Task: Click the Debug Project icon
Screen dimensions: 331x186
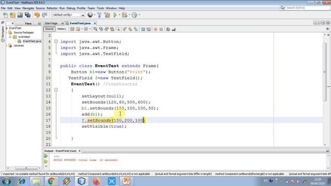Action: [x=125, y=15]
